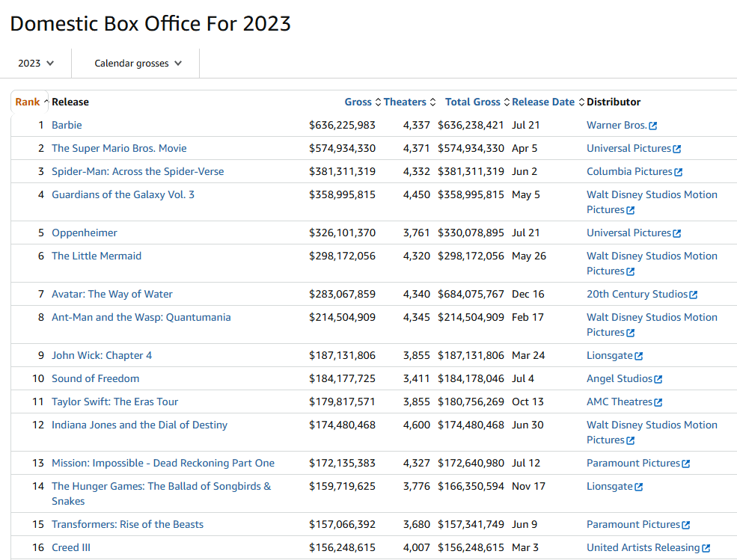Click external link icon next to AMC Theatres
The image size is (737, 560).
point(658,402)
